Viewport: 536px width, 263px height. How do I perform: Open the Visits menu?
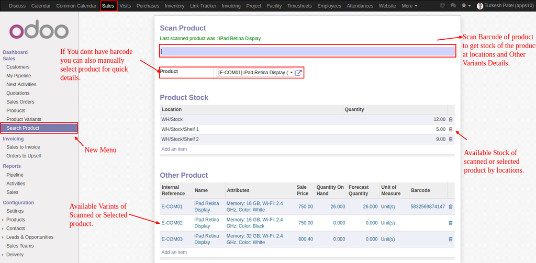click(126, 6)
